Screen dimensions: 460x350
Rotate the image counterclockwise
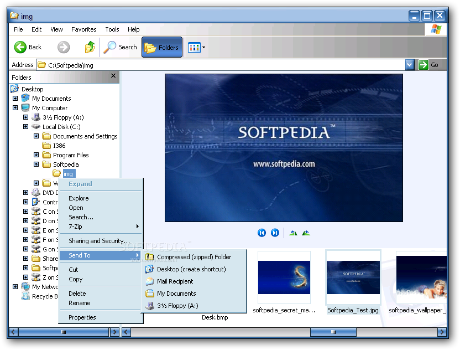tap(306, 233)
